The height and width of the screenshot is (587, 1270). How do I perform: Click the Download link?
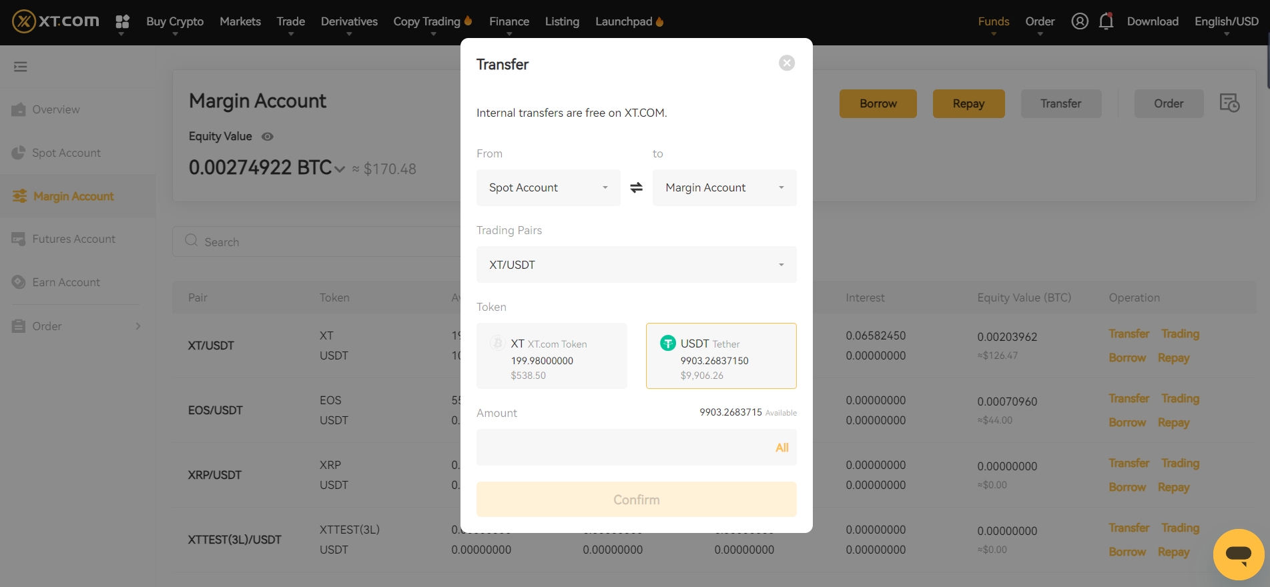1153,21
